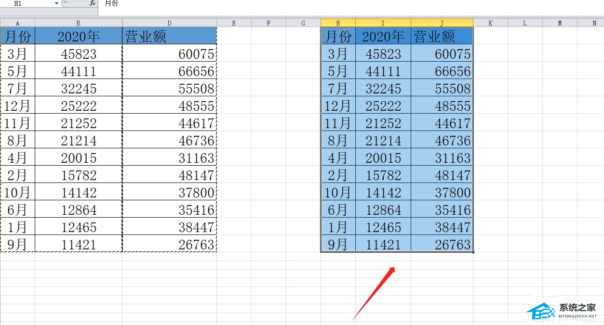Viewport: 604px width, 325px height.
Task: Select the 21252 cell in column B
Action: click(79, 122)
